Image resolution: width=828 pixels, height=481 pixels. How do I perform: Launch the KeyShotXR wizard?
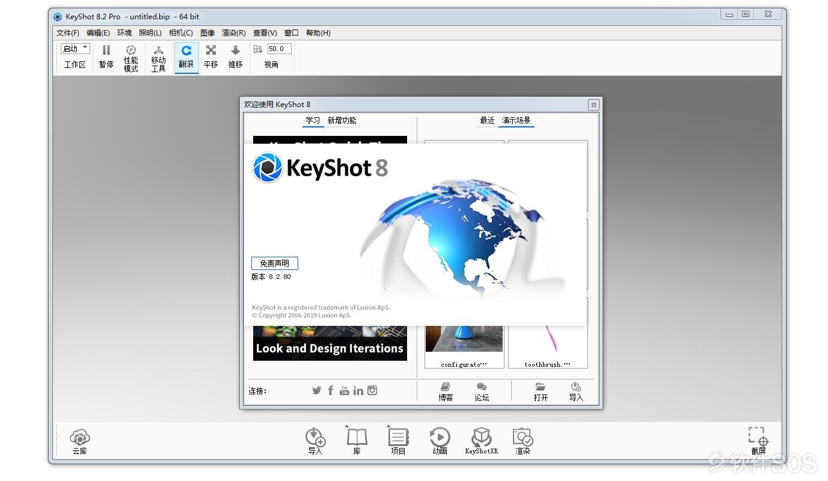pyautogui.click(x=481, y=441)
